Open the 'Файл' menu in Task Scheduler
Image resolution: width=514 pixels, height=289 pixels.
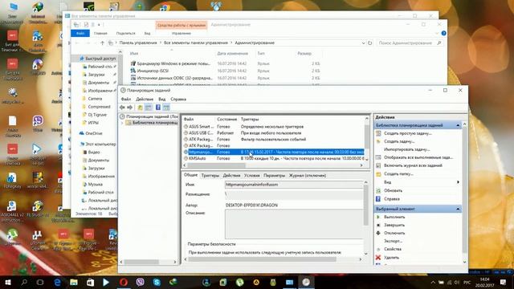(125, 100)
